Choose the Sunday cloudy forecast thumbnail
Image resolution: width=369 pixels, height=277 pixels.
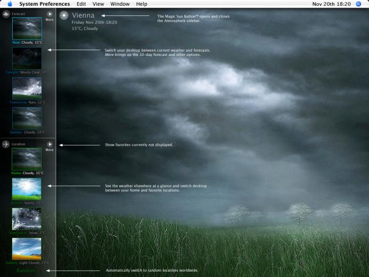coord(27,118)
